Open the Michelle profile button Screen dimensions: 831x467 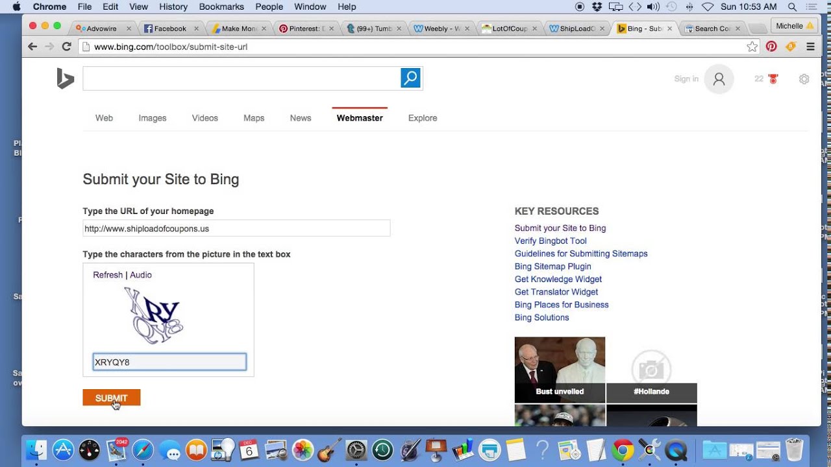pyautogui.click(x=794, y=26)
